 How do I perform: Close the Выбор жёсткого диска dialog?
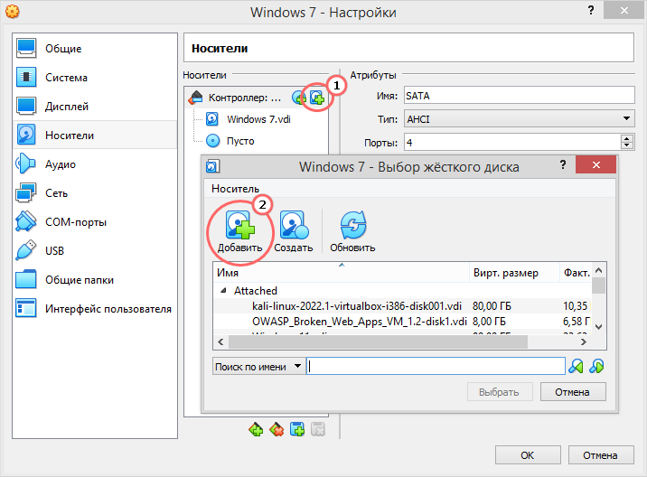click(x=595, y=164)
